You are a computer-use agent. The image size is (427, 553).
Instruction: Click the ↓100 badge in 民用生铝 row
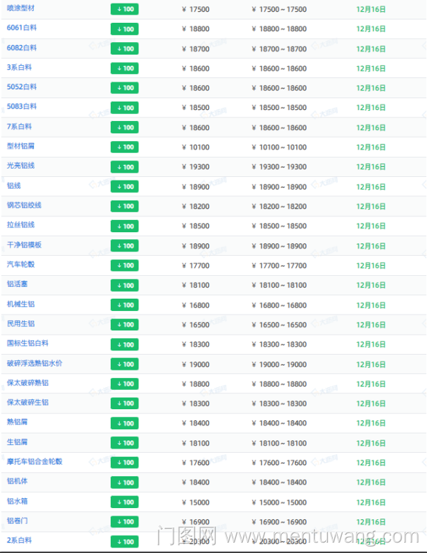pos(125,324)
